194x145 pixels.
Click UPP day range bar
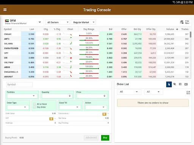(89, 54)
